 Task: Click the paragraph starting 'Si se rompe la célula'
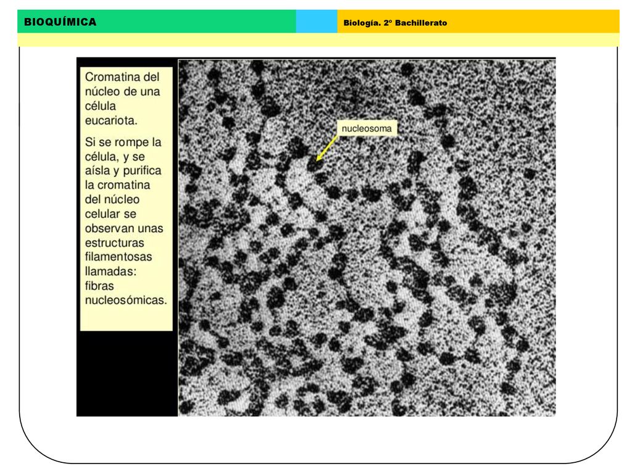[126, 221]
